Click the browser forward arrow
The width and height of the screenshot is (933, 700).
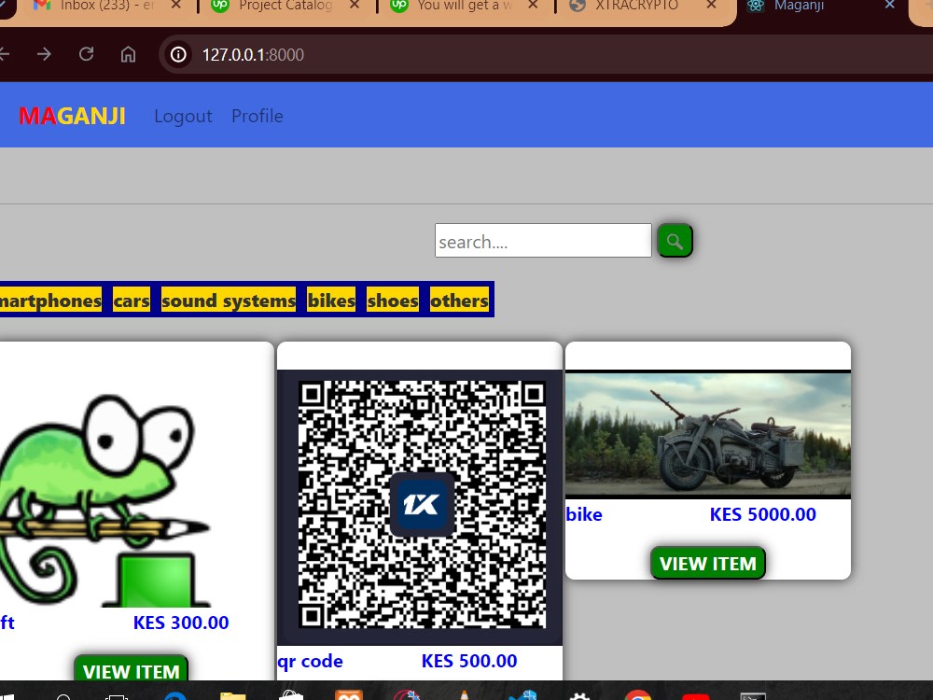pyautogui.click(x=44, y=55)
